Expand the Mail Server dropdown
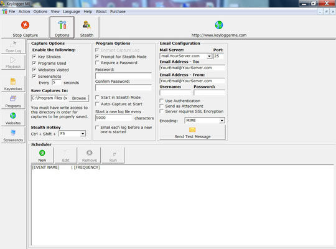This screenshot has height=249, width=336. click(209, 56)
